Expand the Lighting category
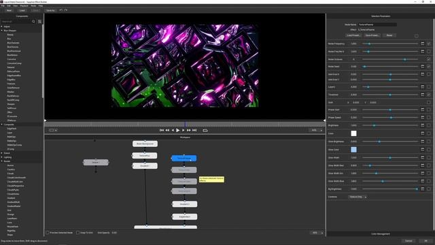 pyautogui.click(x=1, y=157)
